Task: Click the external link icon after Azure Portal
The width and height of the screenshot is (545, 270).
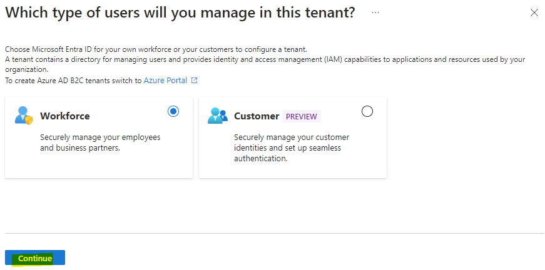Action: coord(195,81)
